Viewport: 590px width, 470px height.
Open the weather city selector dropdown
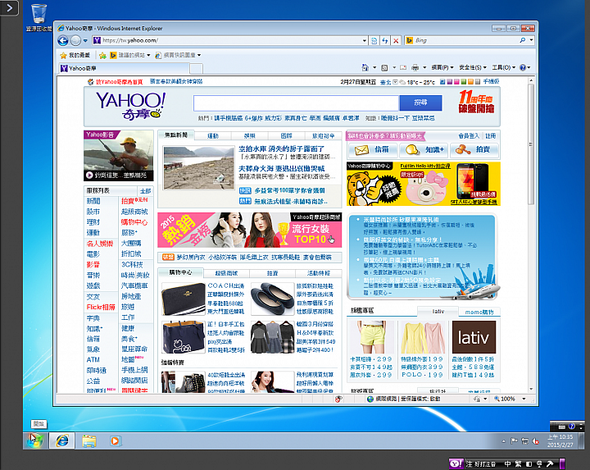[395, 82]
